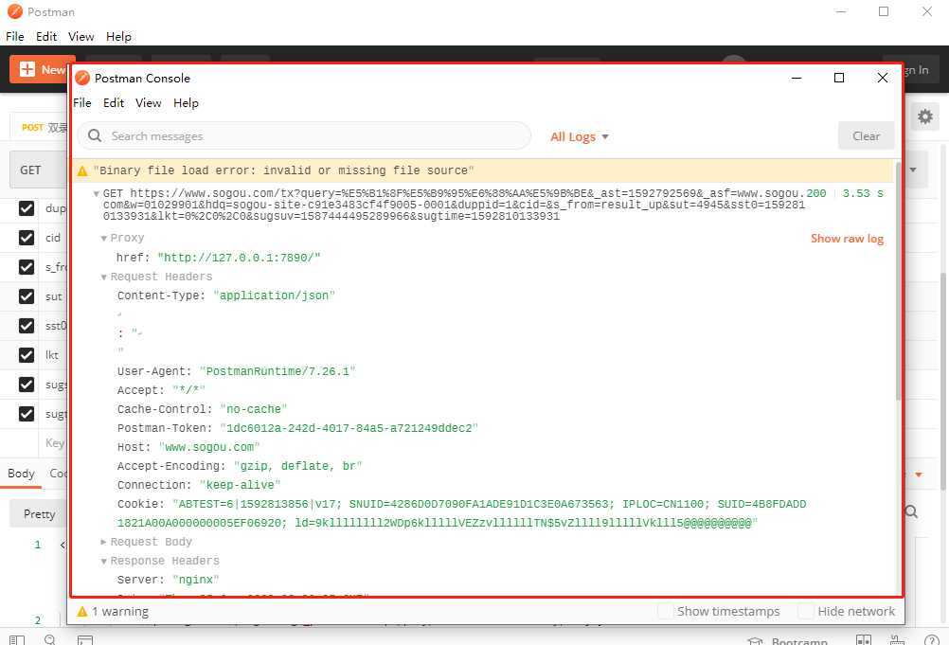This screenshot has height=645, width=949.
Task: Collapse the Request Headers section
Action: coord(104,278)
